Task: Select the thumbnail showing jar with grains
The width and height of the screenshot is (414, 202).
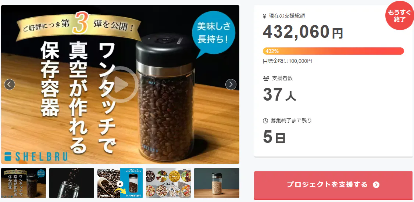Action: click(x=217, y=183)
